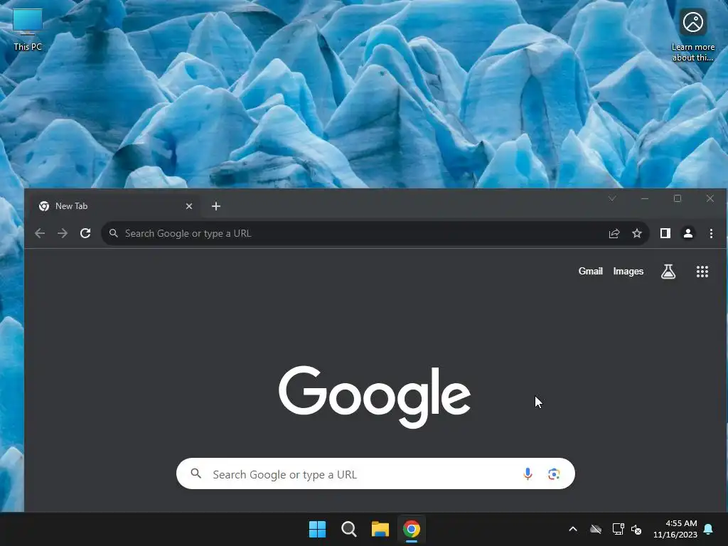Open This PC desktop icon
The height and width of the screenshot is (546, 728).
28,30
